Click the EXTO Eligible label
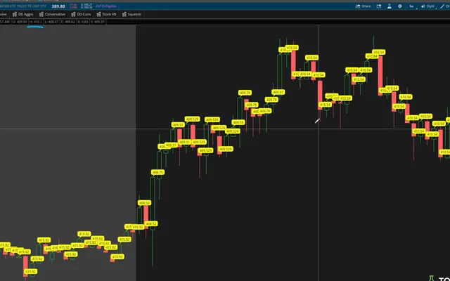 [x=106, y=6]
